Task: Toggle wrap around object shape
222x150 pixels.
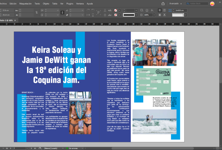Action: [160, 15]
